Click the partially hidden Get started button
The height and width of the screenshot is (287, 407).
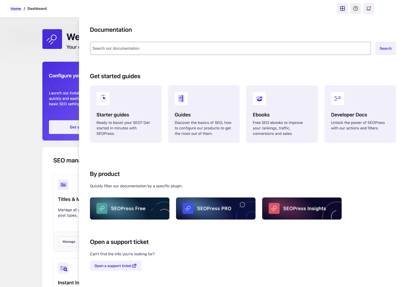click(64, 127)
